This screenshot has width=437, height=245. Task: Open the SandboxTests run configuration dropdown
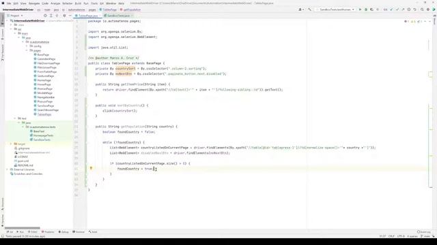pyautogui.click(x=335, y=10)
